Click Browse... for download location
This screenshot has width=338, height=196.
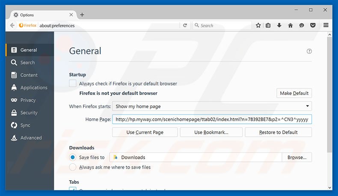click(x=297, y=157)
